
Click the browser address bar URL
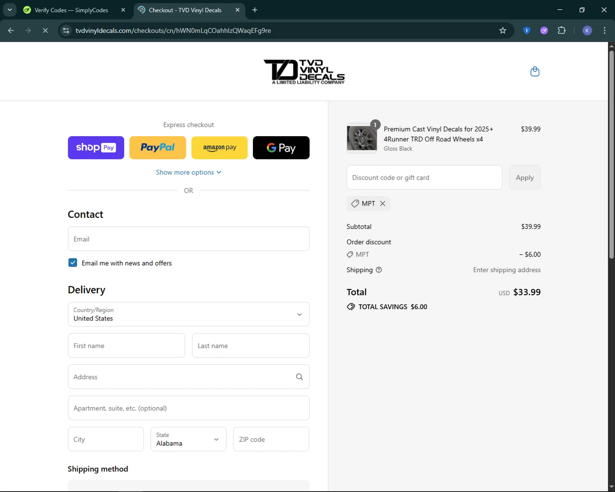[173, 30]
